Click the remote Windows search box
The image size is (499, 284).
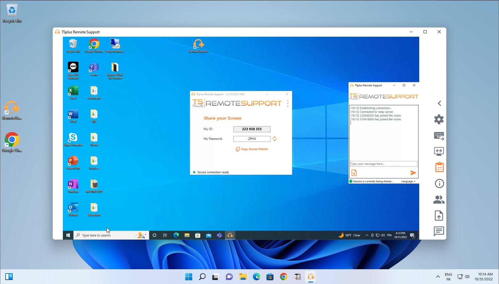click(105, 236)
